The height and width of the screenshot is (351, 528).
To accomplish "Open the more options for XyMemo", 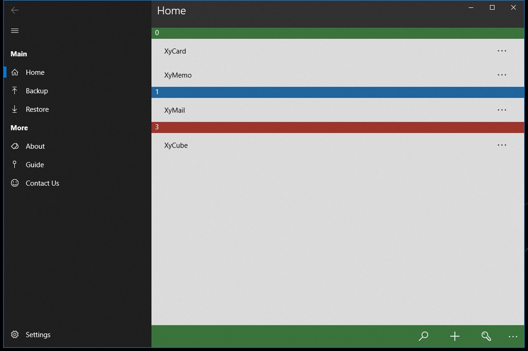I will (x=502, y=75).
